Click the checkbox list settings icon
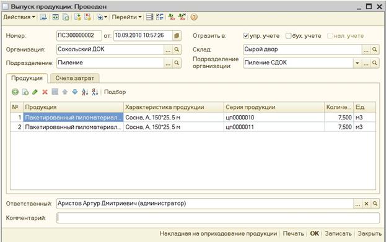 (159, 17)
